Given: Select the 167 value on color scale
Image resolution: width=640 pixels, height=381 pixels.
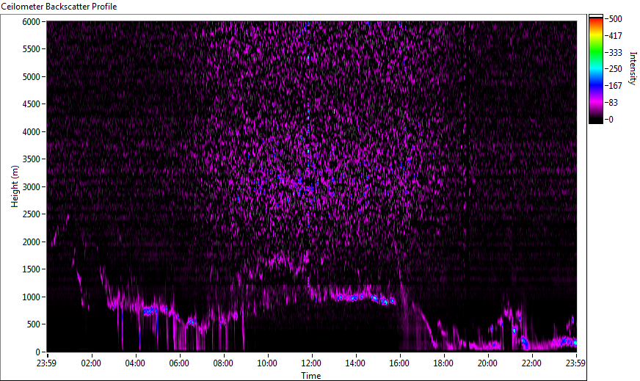Looking at the screenshot, I should coord(615,86).
